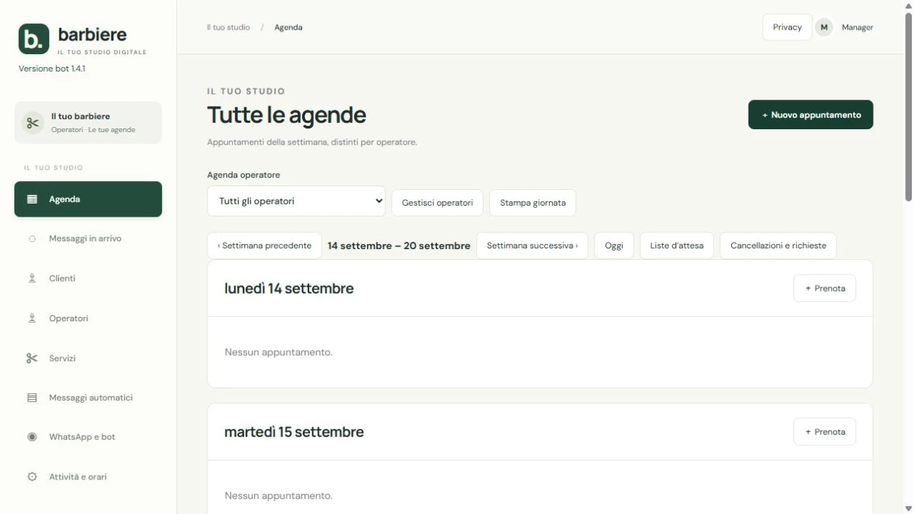The width and height of the screenshot is (914, 514).
Task: Click Prenota for lunedì 14 settembre
Action: (x=824, y=288)
